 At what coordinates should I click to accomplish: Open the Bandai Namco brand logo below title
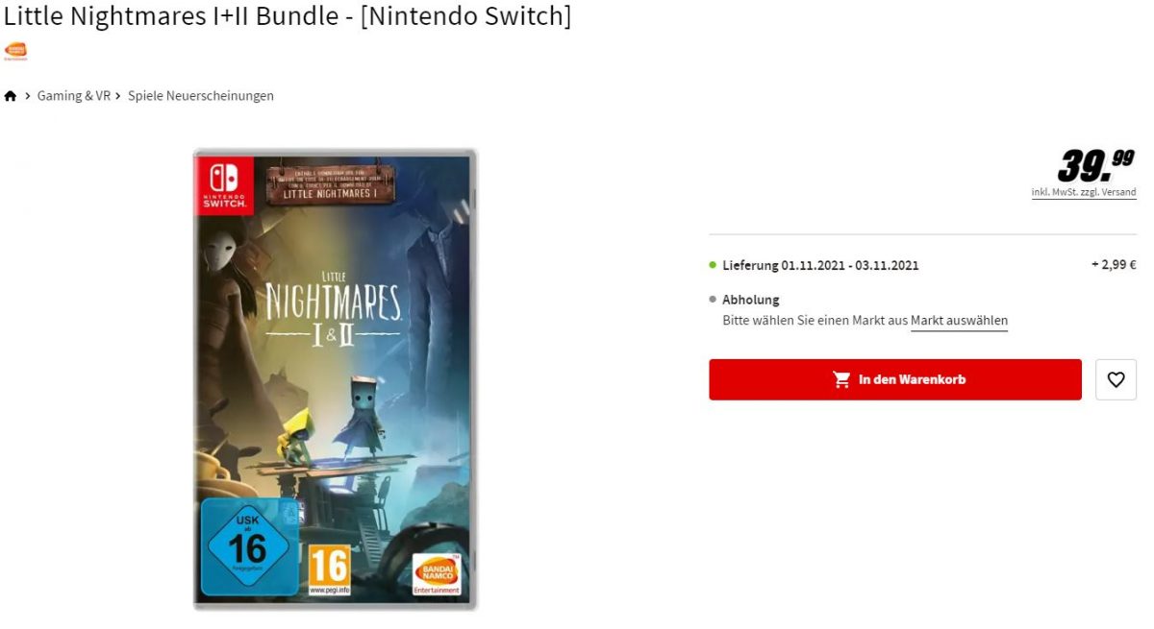(15, 50)
